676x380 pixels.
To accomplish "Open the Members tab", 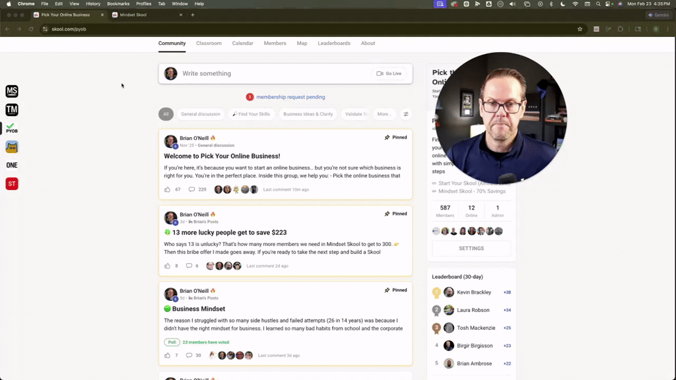I will pos(275,43).
